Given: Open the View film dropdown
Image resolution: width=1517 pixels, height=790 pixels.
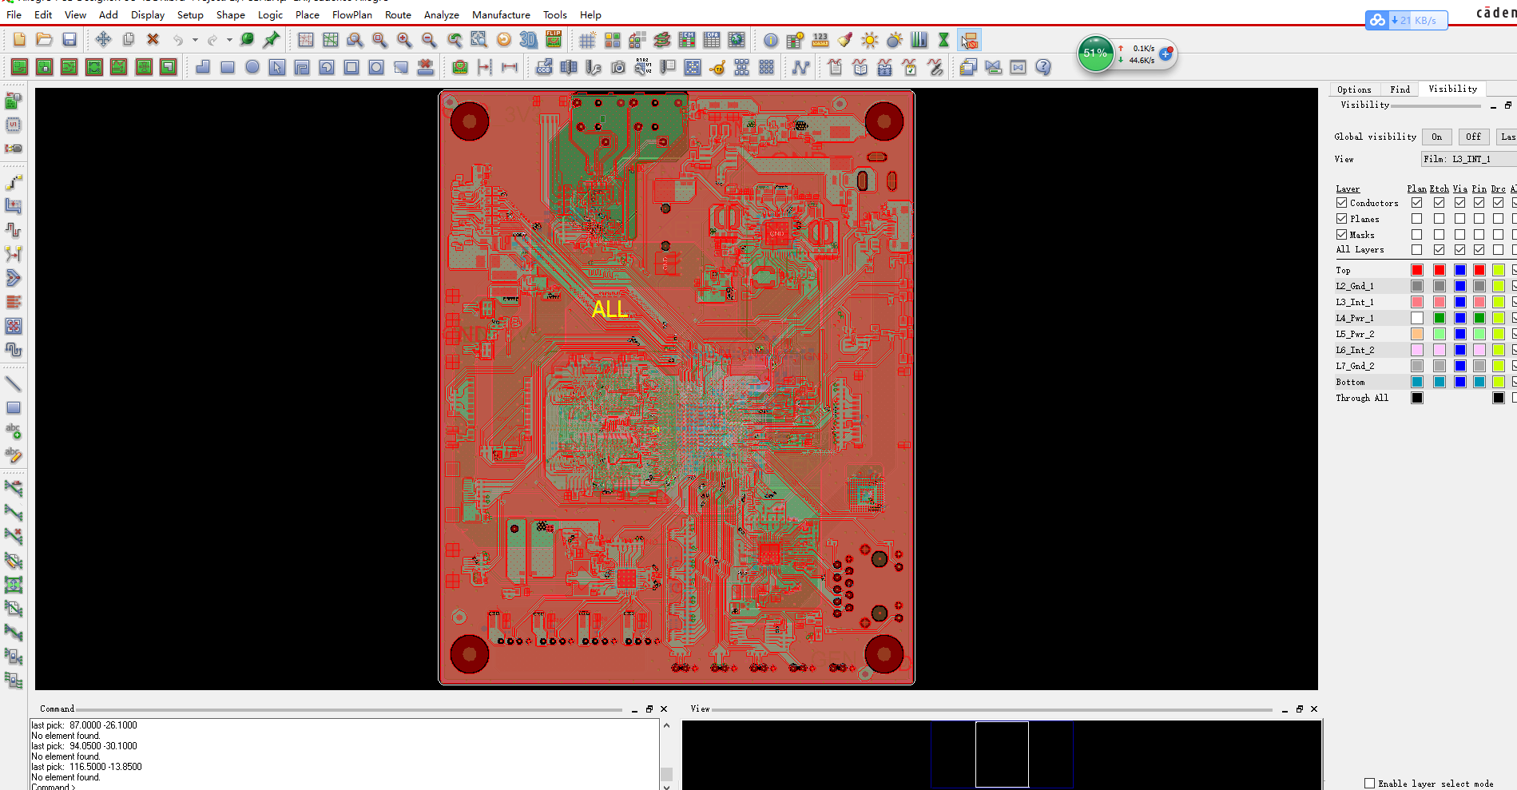Looking at the screenshot, I should tap(1467, 158).
